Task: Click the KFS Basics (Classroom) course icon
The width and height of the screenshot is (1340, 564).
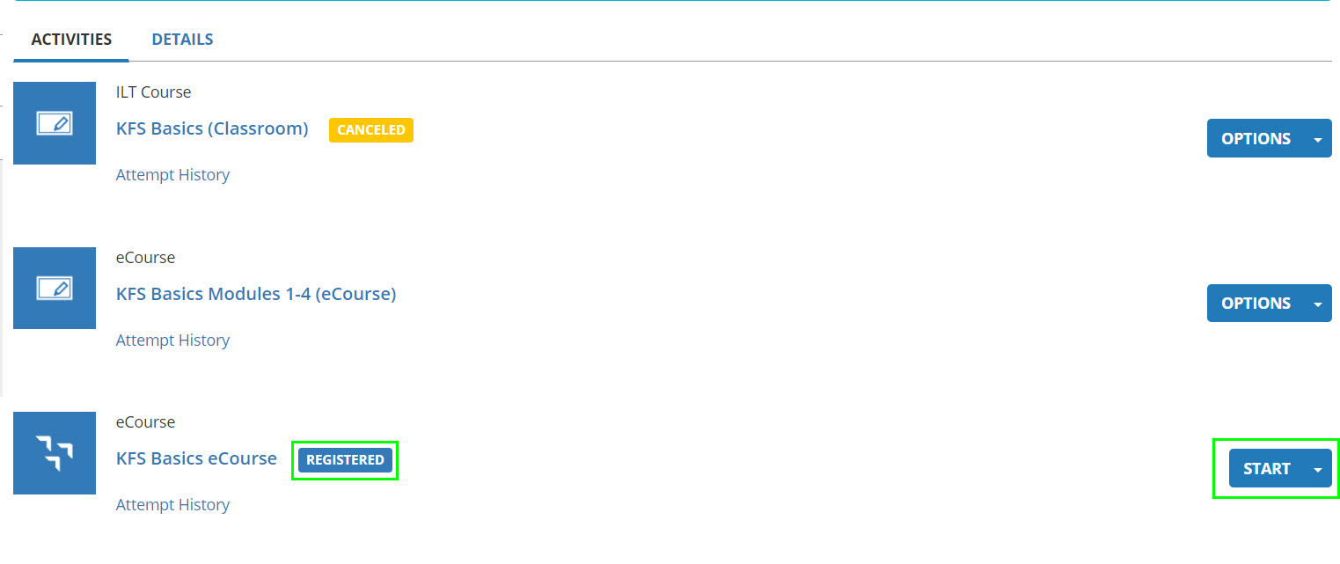Action: [x=55, y=123]
